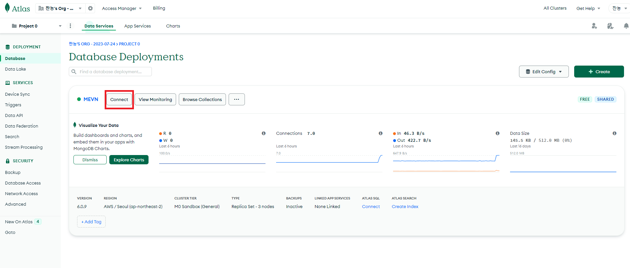Click the search magnifier icon
630x268 pixels.
point(74,72)
